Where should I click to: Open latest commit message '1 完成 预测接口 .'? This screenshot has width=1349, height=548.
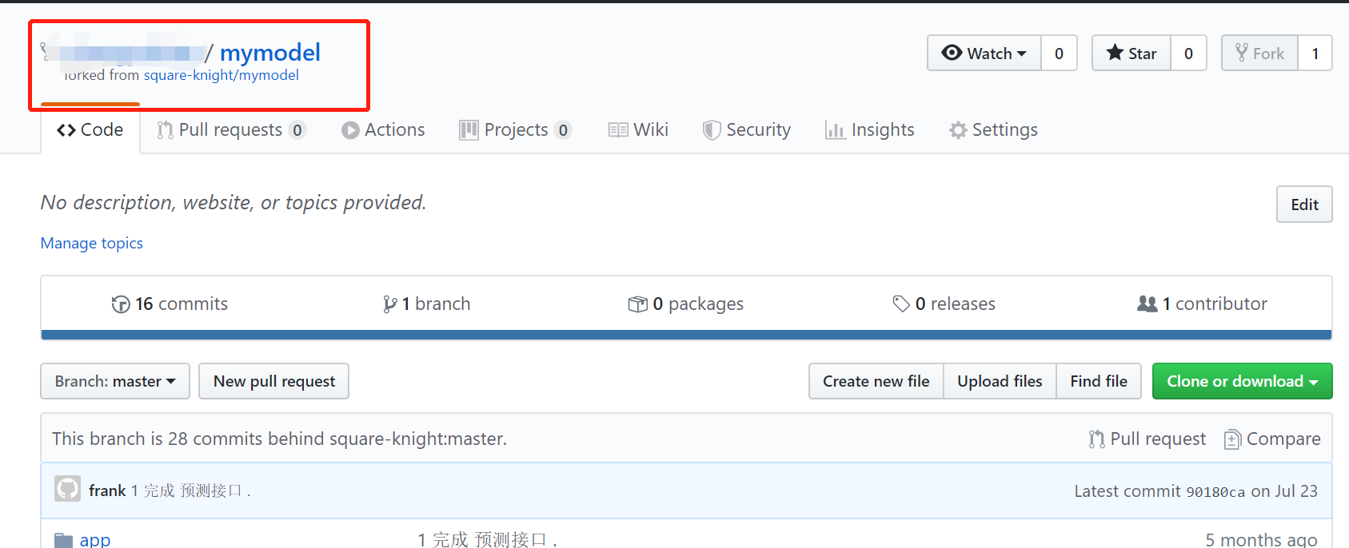point(191,490)
